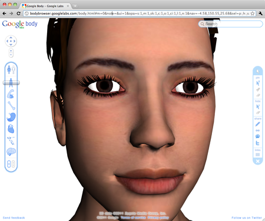Select the skin layer figure icon
Screen dimensions: 265x221
click(x=11, y=82)
